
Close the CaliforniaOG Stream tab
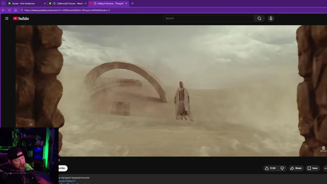tap(86, 4)
